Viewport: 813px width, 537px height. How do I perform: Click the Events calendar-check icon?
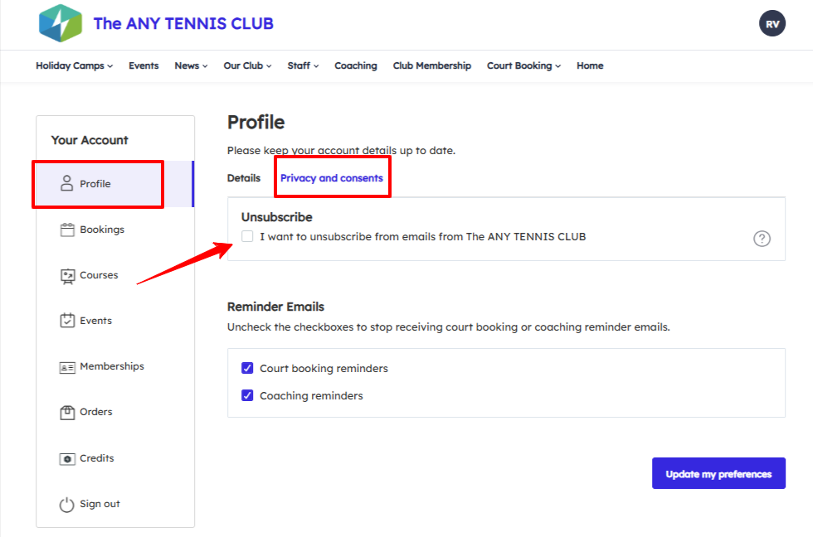tap(67, 321)
